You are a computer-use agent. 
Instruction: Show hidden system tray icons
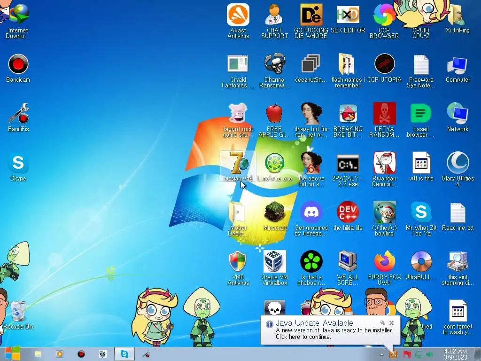point(381,354)
